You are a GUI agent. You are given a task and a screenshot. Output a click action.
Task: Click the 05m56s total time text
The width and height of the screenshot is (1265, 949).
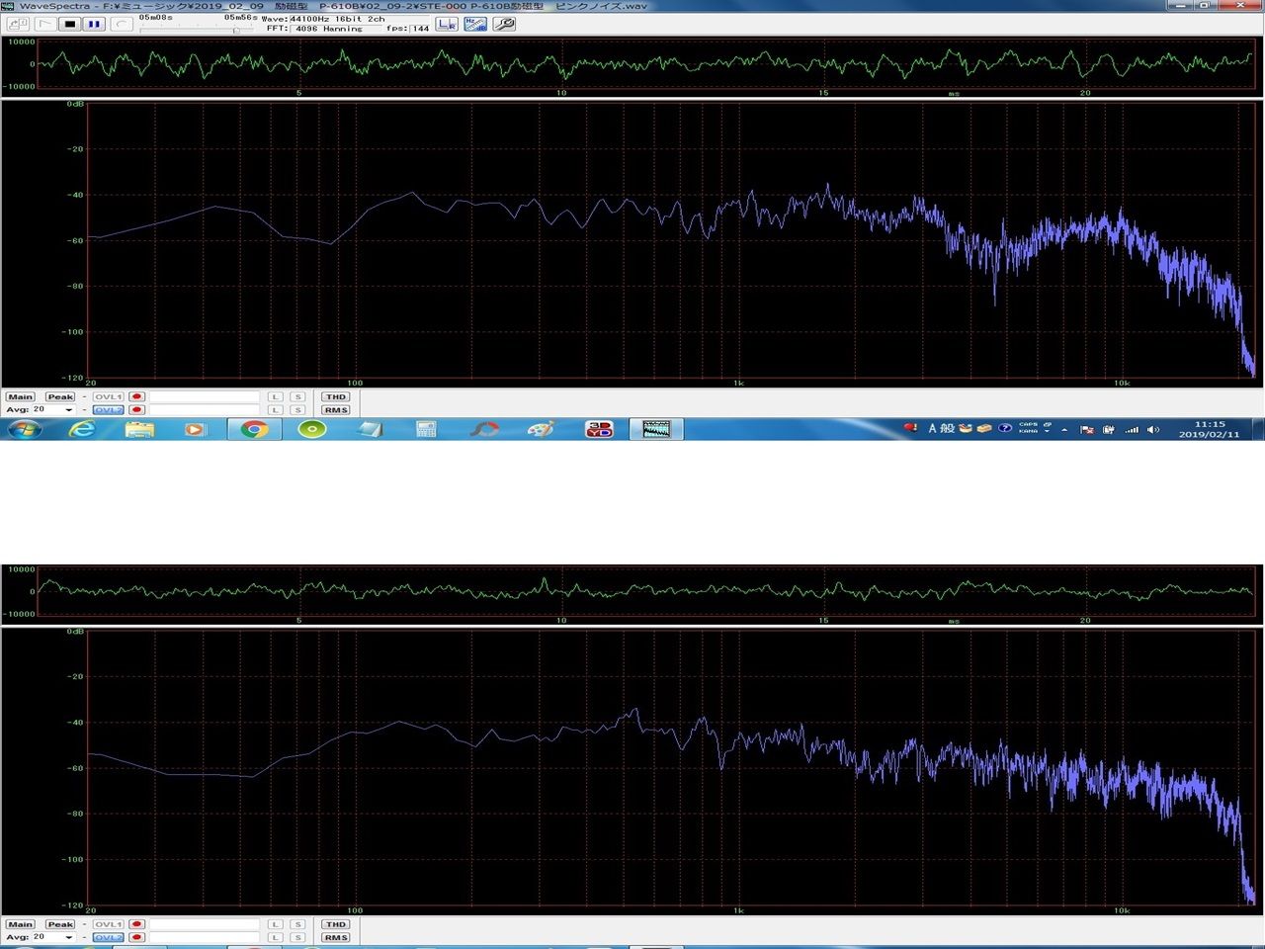point(241,18)
